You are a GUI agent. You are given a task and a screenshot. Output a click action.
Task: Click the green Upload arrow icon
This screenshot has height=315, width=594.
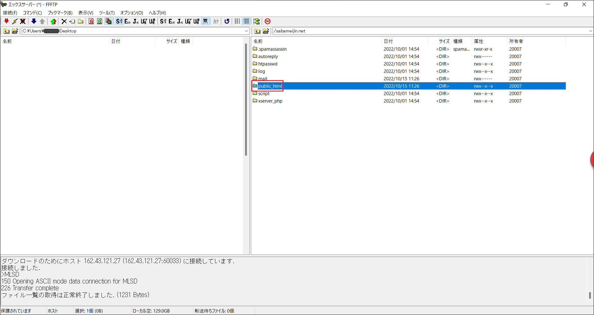(53, 21)
